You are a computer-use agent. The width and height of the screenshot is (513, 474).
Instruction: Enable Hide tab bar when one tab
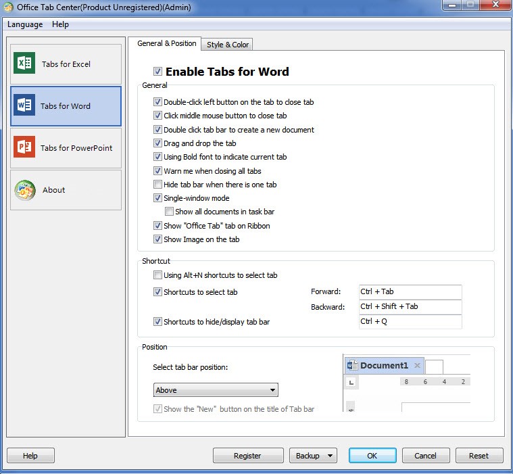[x=157, y=185]
